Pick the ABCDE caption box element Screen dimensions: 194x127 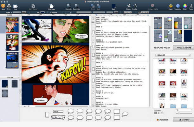[58, 111]
